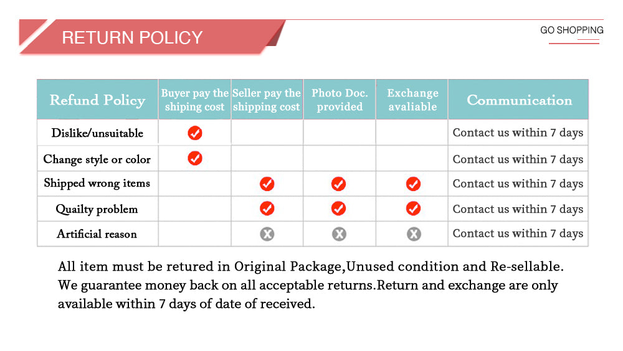Viewport: 623px width, 351px height.
Task: Click photo doc checkmark for Quailty problem
Action: coord(339,208)
